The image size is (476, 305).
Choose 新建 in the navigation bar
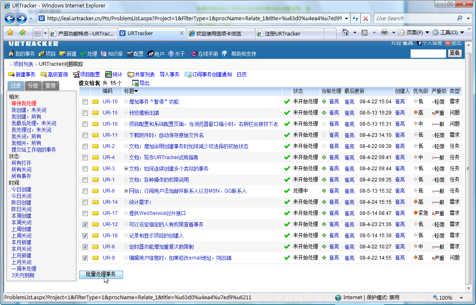[x=68, y=54]
